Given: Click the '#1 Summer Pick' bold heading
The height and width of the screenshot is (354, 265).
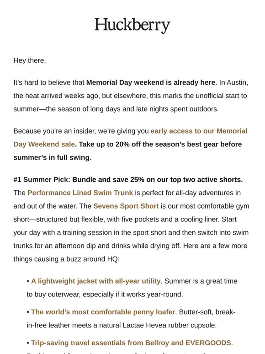Looking at the screenshot, I should tap(128, 179).
